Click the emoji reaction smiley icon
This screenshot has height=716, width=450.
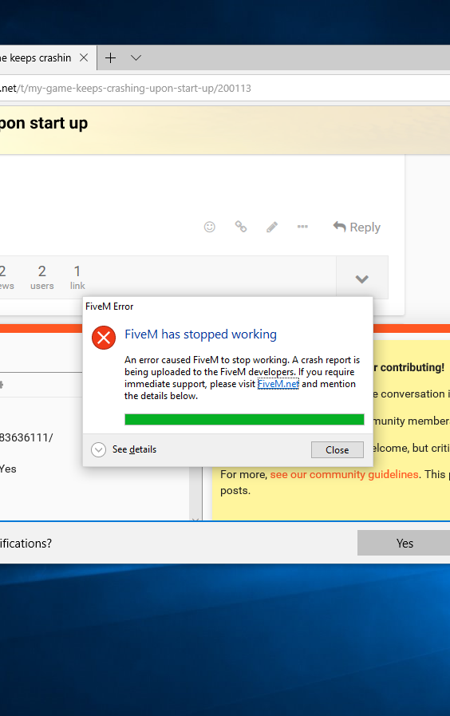click(x=210, y=227)
